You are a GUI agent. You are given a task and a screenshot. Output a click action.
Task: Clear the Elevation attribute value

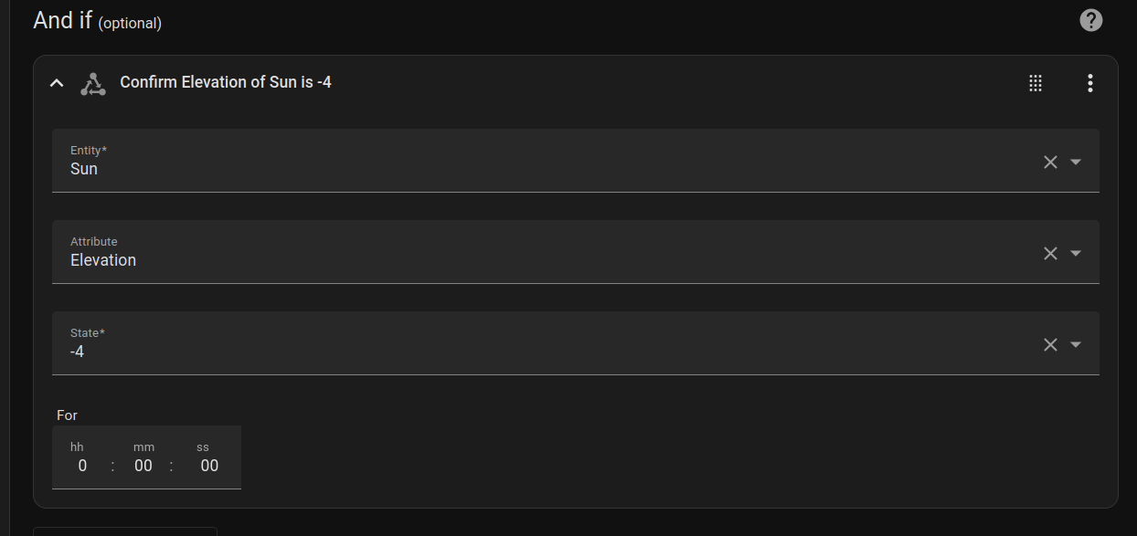pyautogui.click(x=1050, y=253)
